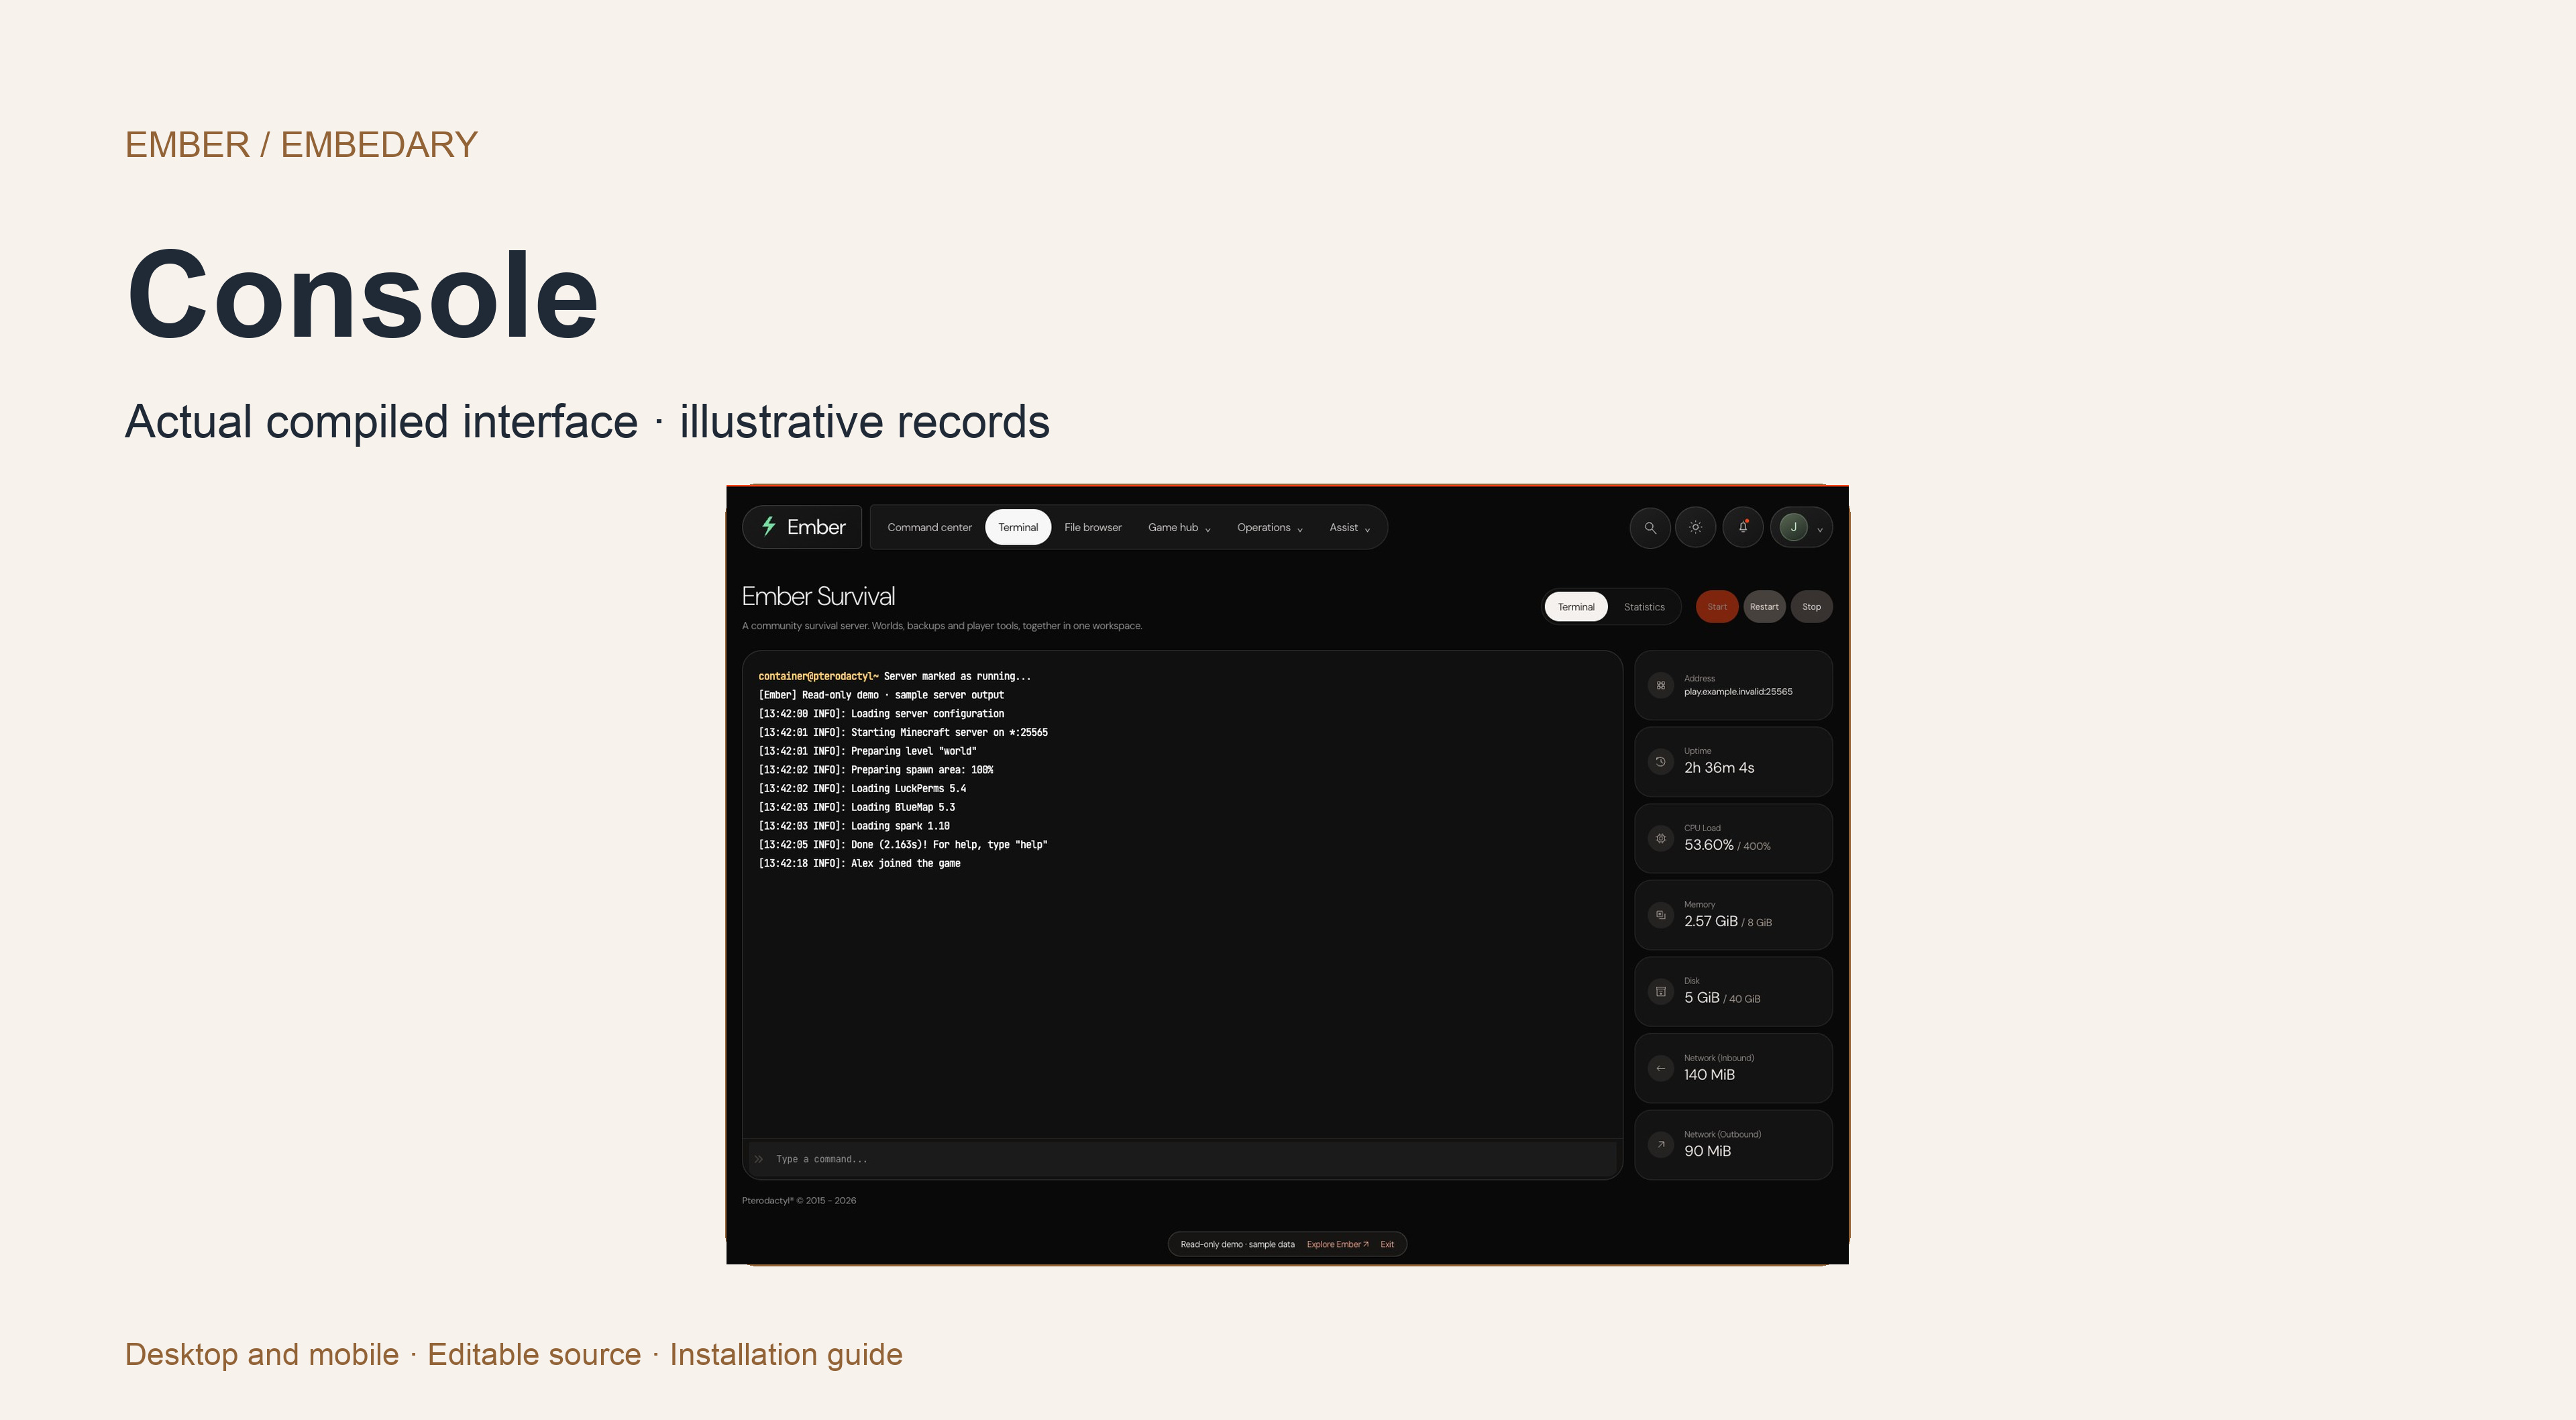Viewport: 2576px width, 1420px height.
Task: Click the Loading LuckPerms 5.4 log line
Action: pos(862,788)
